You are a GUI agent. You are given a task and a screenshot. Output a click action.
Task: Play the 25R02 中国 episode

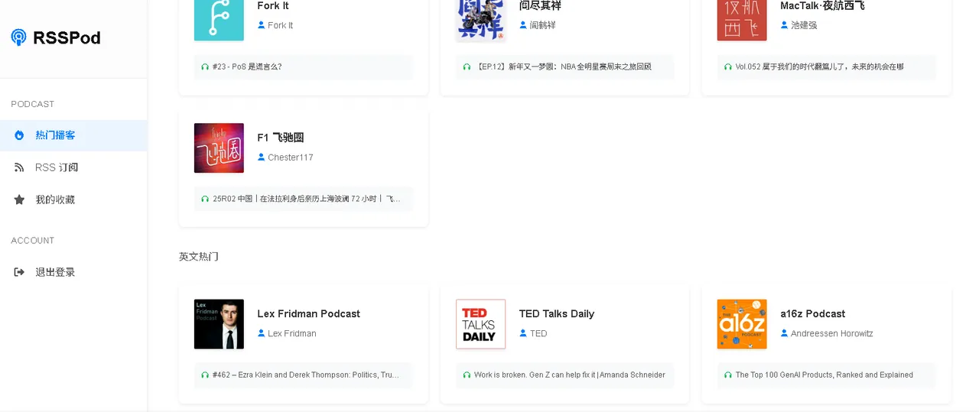click(x=304, y=199)
